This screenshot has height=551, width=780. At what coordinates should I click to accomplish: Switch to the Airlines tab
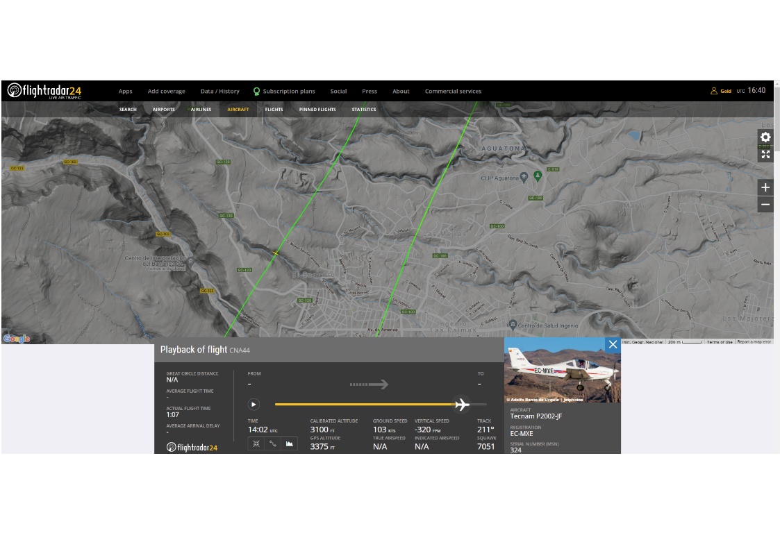tap(201, 110)
